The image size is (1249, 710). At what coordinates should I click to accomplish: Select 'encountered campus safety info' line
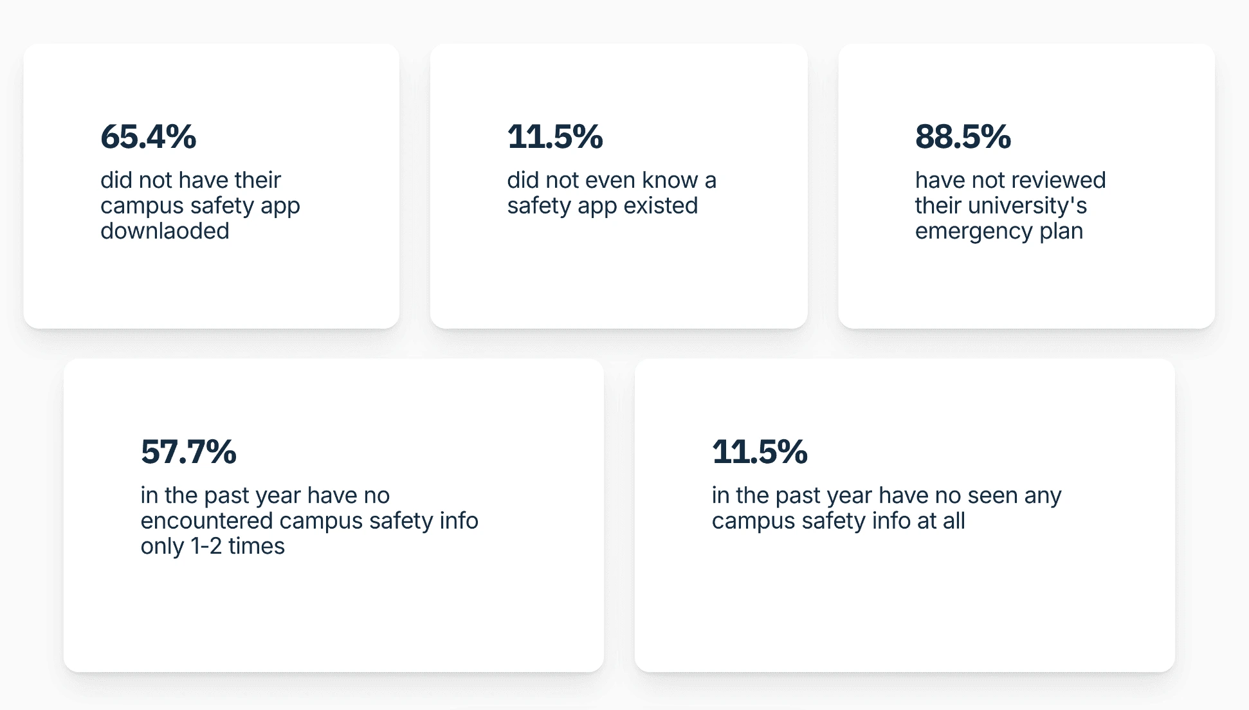(x=309, y=521)
